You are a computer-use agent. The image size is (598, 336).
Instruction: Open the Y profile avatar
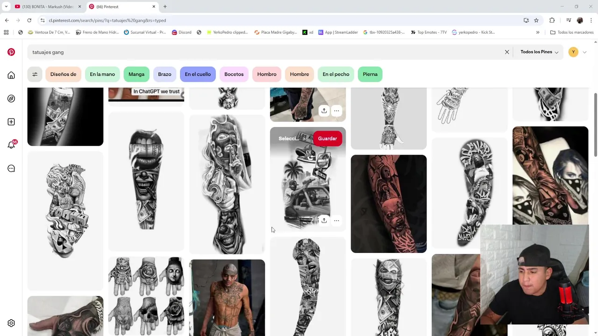(x=573, y=52)
